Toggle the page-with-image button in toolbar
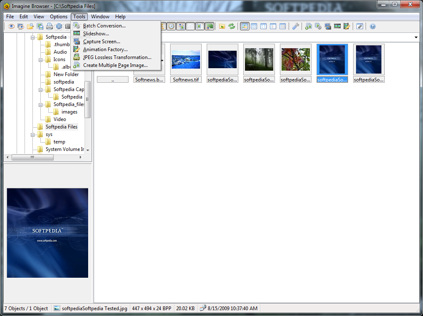This screenshot has height=316, width=423. click(x=200, y=27)
